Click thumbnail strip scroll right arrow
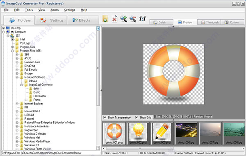 (x=243, y=148)
